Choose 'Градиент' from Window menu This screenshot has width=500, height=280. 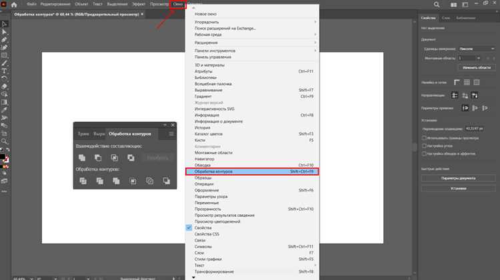(252, 96)
